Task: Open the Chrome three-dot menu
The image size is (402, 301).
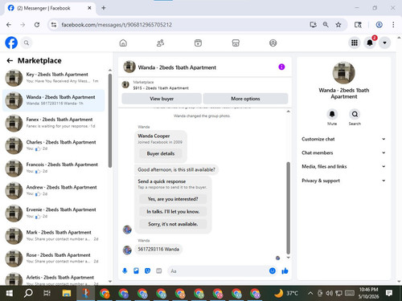Action: tap(393, 25)
